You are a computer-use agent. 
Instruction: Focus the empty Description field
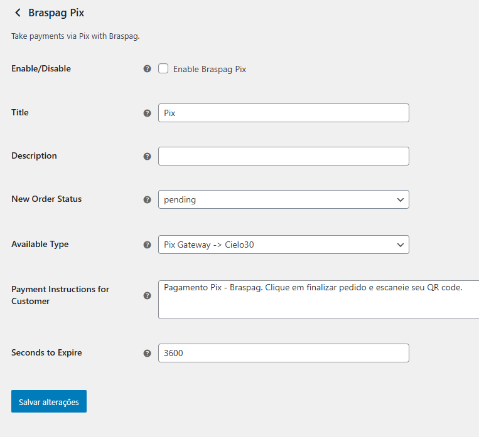click(x=284, y=156)
